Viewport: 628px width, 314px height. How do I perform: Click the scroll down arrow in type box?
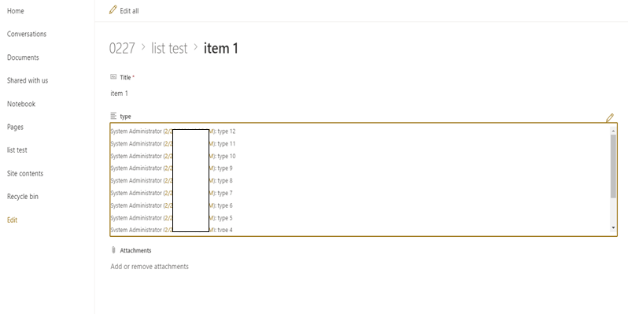pyautogui.click(x=613, y=228)
